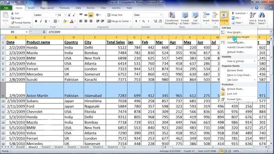Select the Format Painter brush
Image resolution: width=274 pixels, height=154 pixels.
tap(12, 23)
